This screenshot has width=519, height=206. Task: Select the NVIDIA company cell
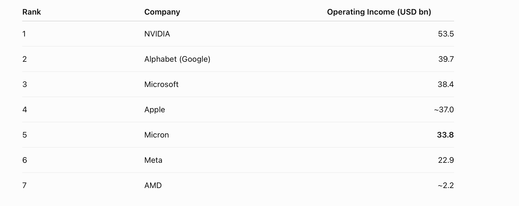[x=157, y=34]
